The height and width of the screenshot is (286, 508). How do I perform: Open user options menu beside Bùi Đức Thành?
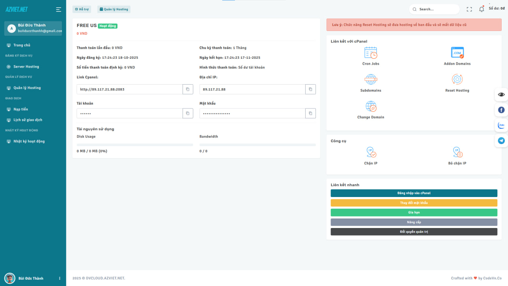point(60,278)
